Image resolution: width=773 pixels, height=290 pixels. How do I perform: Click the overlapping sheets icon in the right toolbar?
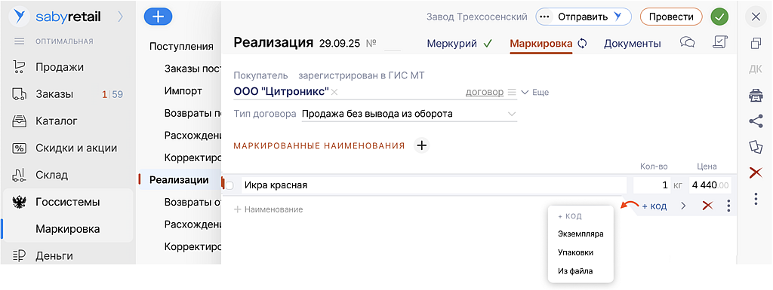755,147
